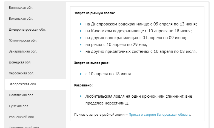The image size is (214, 128).
Task: Click the Разрешено heading
Action: [x=83, y=85]
